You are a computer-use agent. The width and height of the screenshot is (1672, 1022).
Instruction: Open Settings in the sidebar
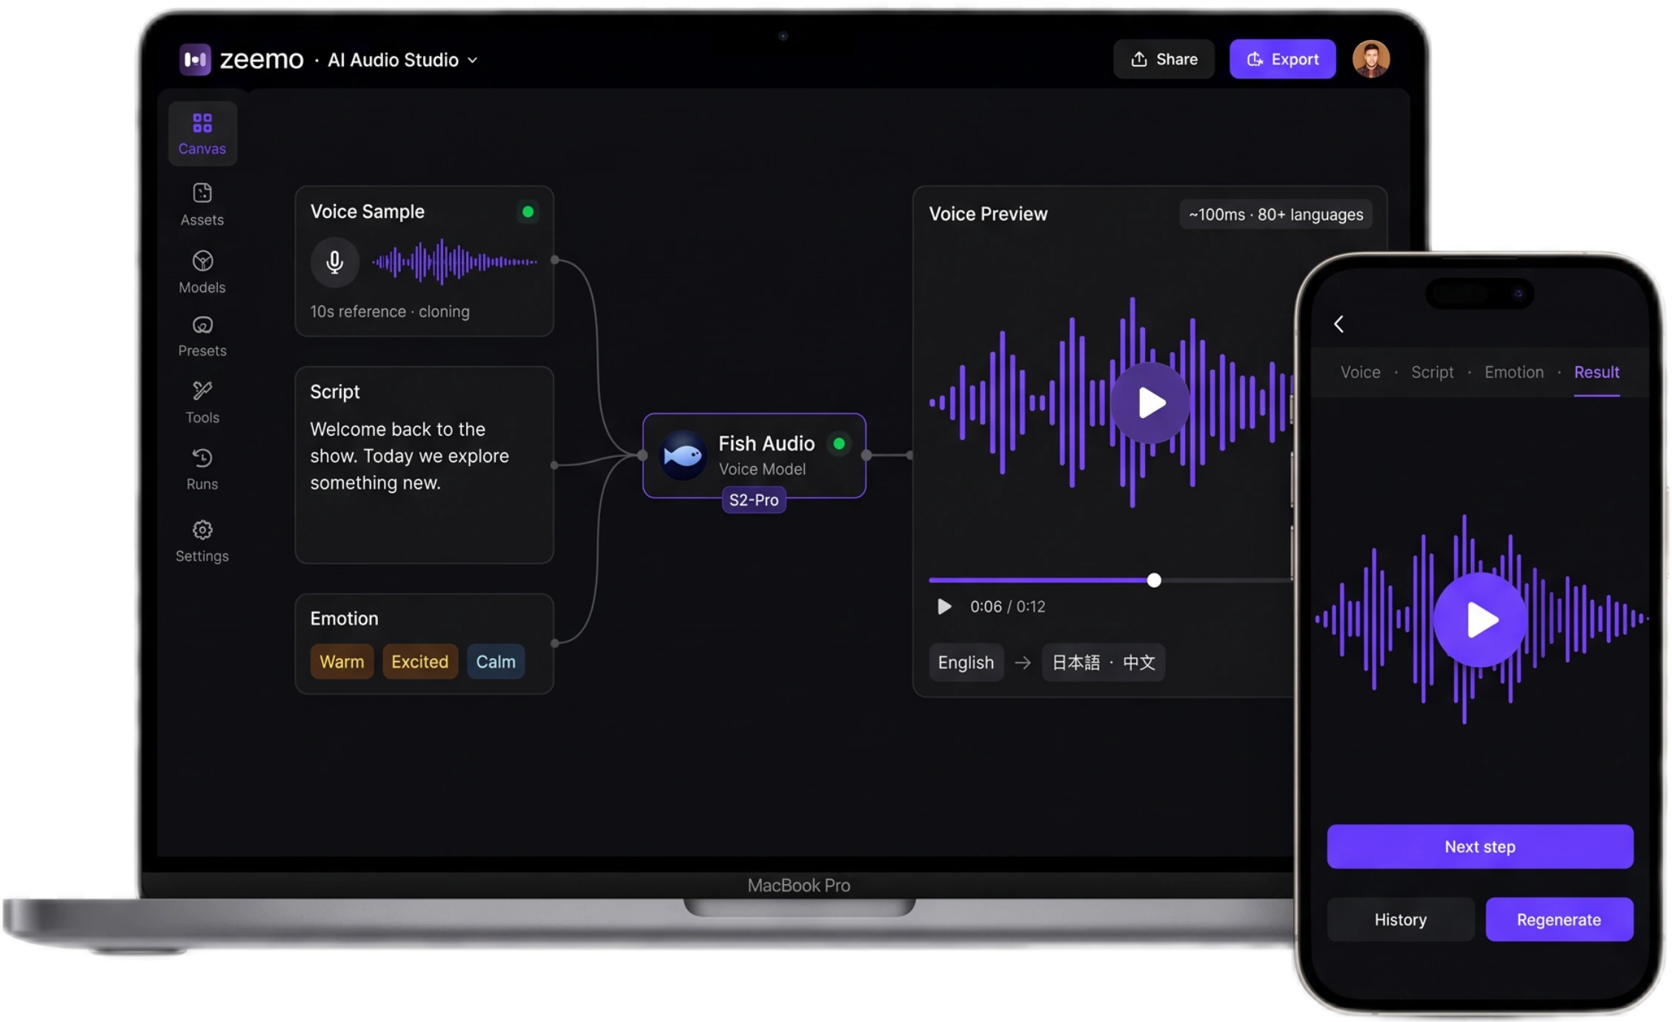coord(202,541)
